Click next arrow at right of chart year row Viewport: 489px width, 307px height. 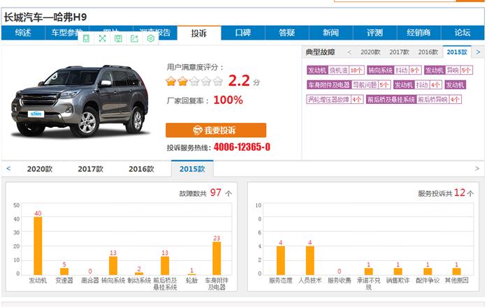pos(477,168)
